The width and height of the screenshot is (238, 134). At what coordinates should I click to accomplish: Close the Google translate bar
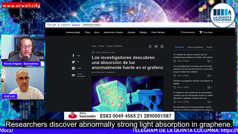pyautogui.click(x=233, y=25)
